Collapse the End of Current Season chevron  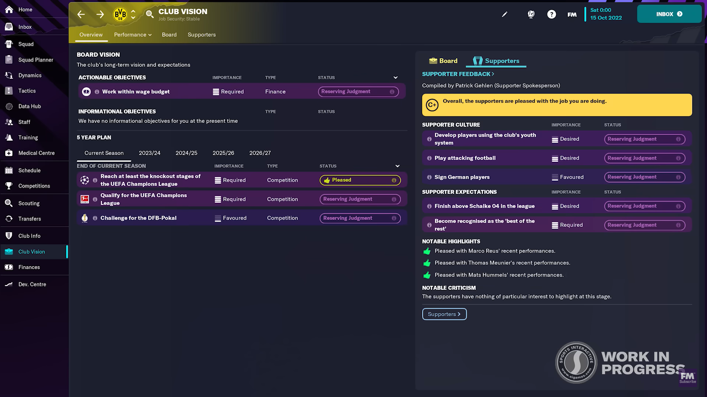pos(398,166)
